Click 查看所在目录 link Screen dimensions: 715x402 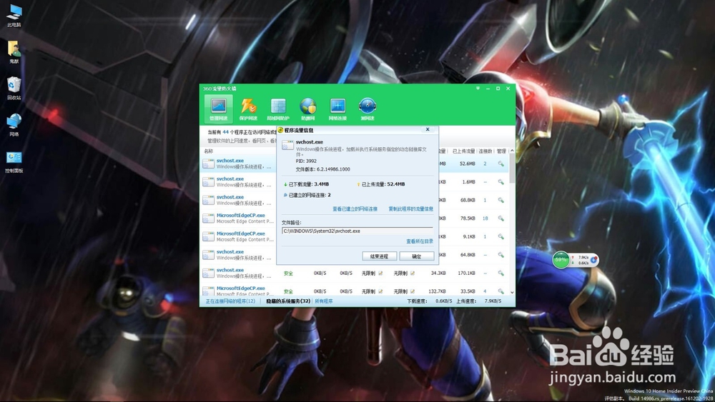pos(420,241)
